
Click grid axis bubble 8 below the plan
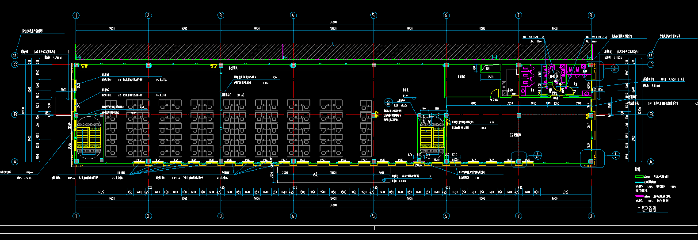coord(591,216)
